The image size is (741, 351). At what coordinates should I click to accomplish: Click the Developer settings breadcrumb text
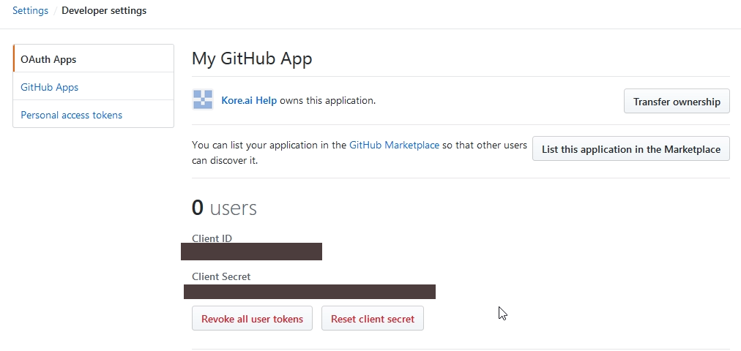pos(104,10)
